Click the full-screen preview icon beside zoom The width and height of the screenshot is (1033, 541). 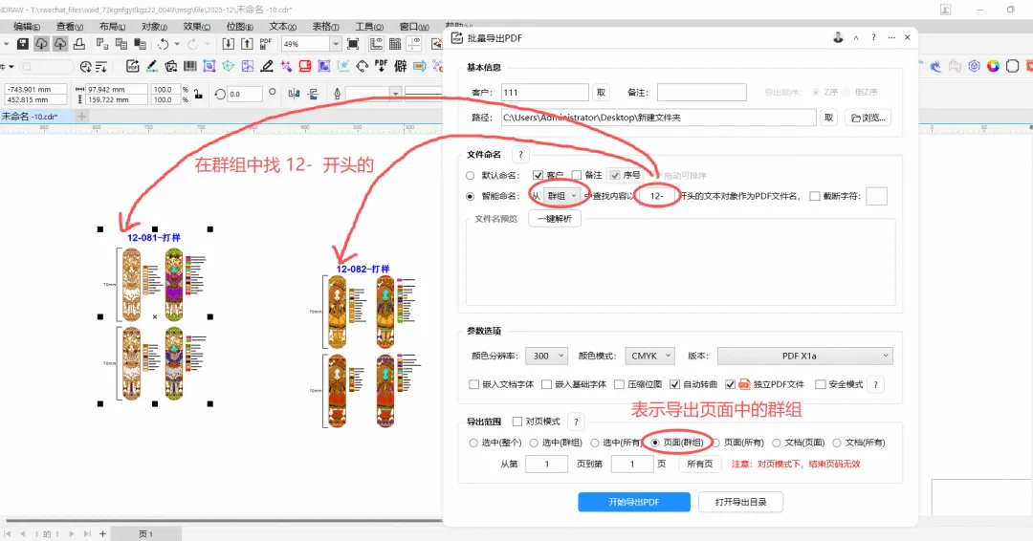353,44
